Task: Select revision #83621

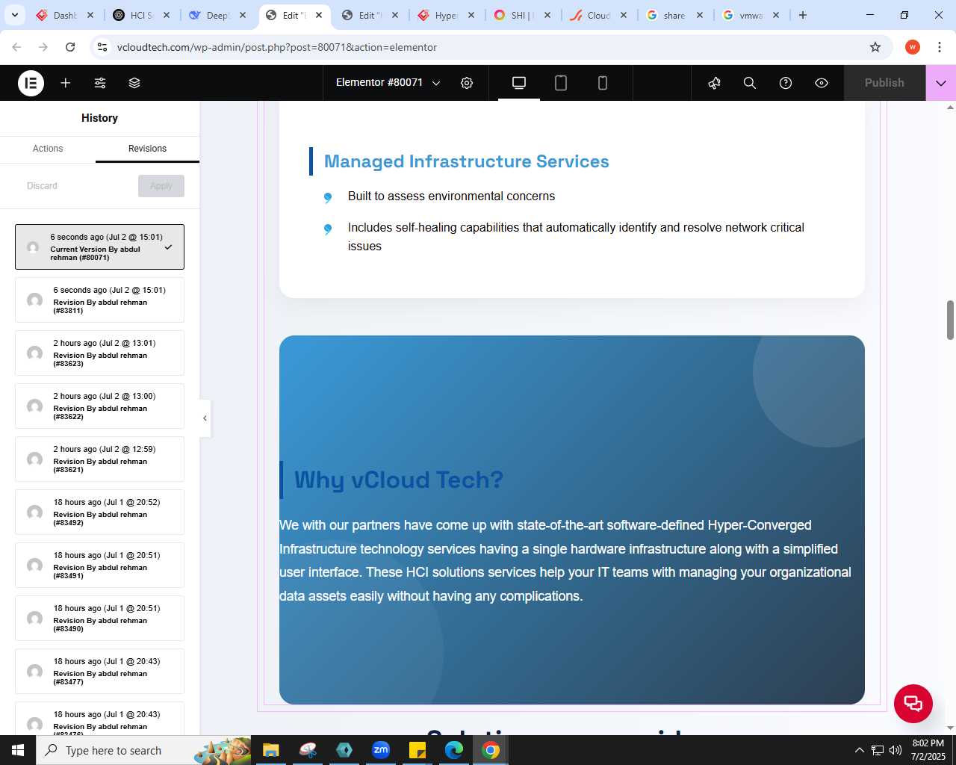Action: point(99,459)
